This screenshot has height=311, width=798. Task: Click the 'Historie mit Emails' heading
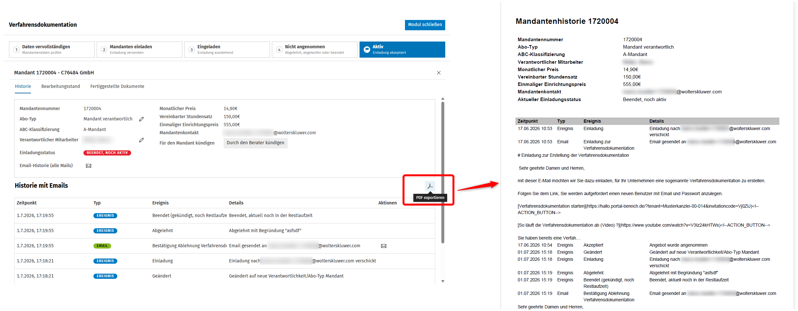click(x=41, y=185)
